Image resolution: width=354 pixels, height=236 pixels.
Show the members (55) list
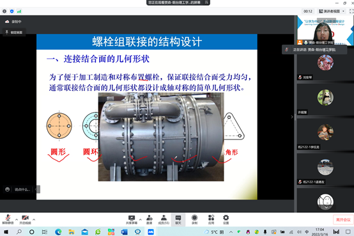164,219
